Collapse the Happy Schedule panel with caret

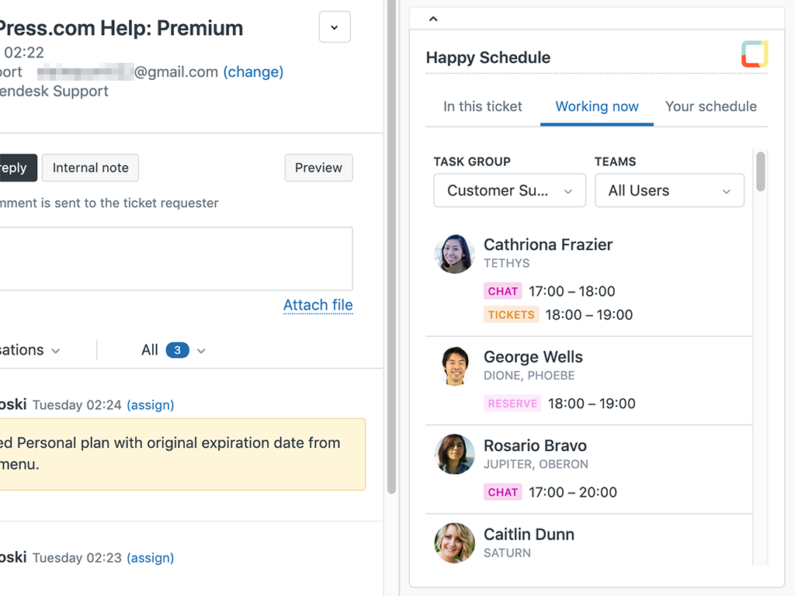pyautogui.click(x=433, y=19)
